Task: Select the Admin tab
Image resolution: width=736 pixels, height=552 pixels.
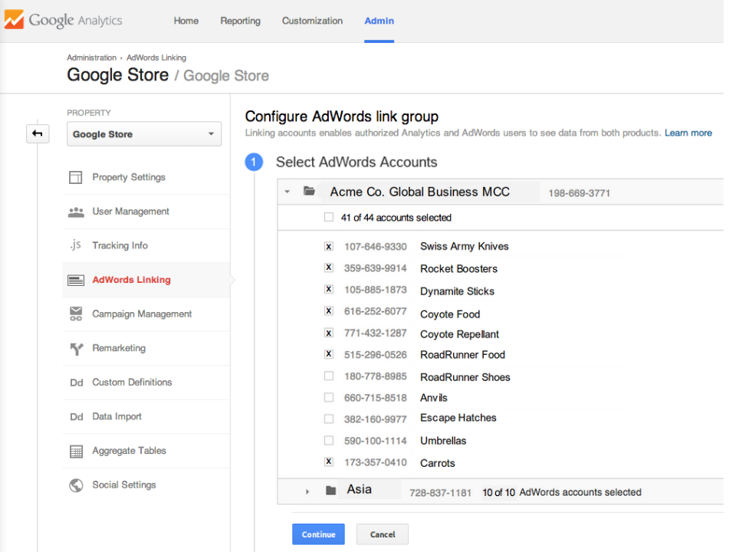Action: (x=379, y=21)
